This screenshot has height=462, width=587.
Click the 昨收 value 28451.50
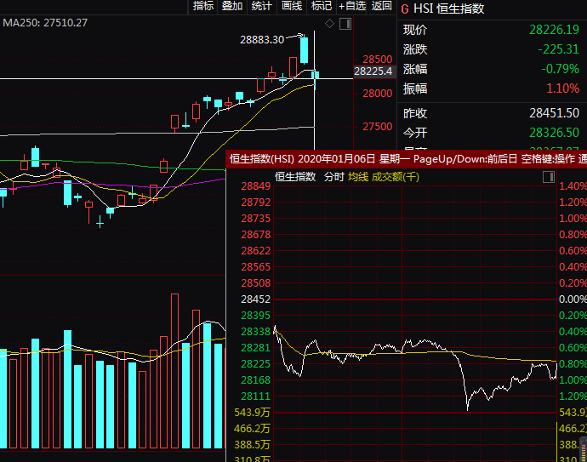[554, 113]
